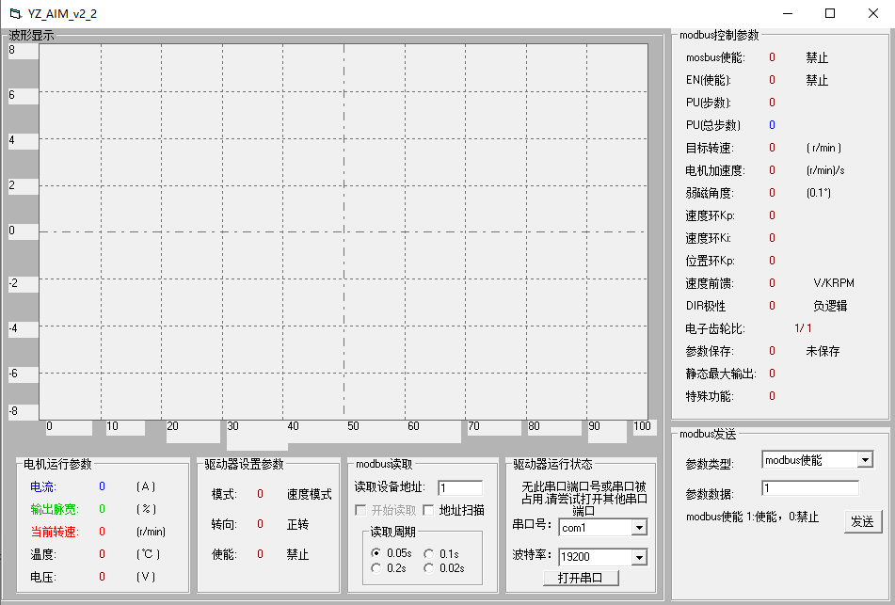The width and height of the screenshot is (895, 605).
Task: Toggle the 开始读取 checkbox
Action: 360,510
